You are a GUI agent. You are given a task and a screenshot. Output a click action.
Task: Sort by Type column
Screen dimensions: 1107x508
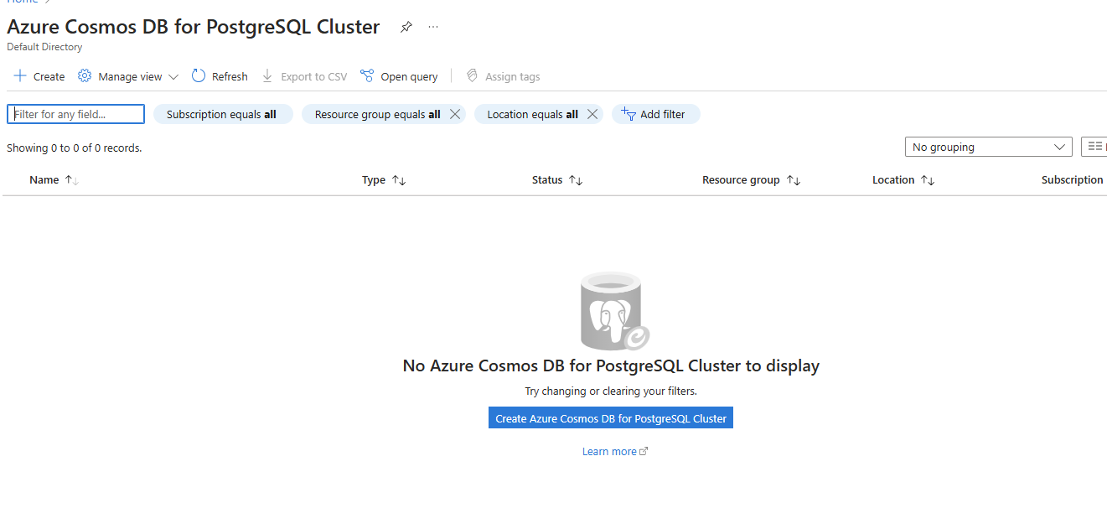coord(399,180)
